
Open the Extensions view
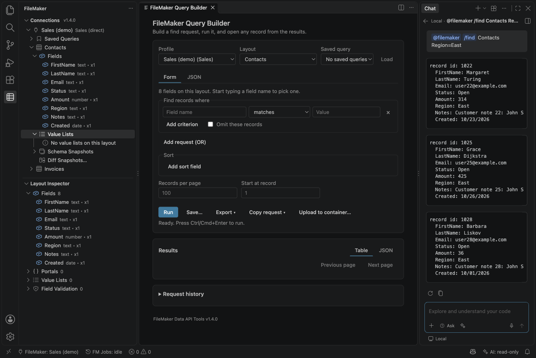click(x=10, y=80)
